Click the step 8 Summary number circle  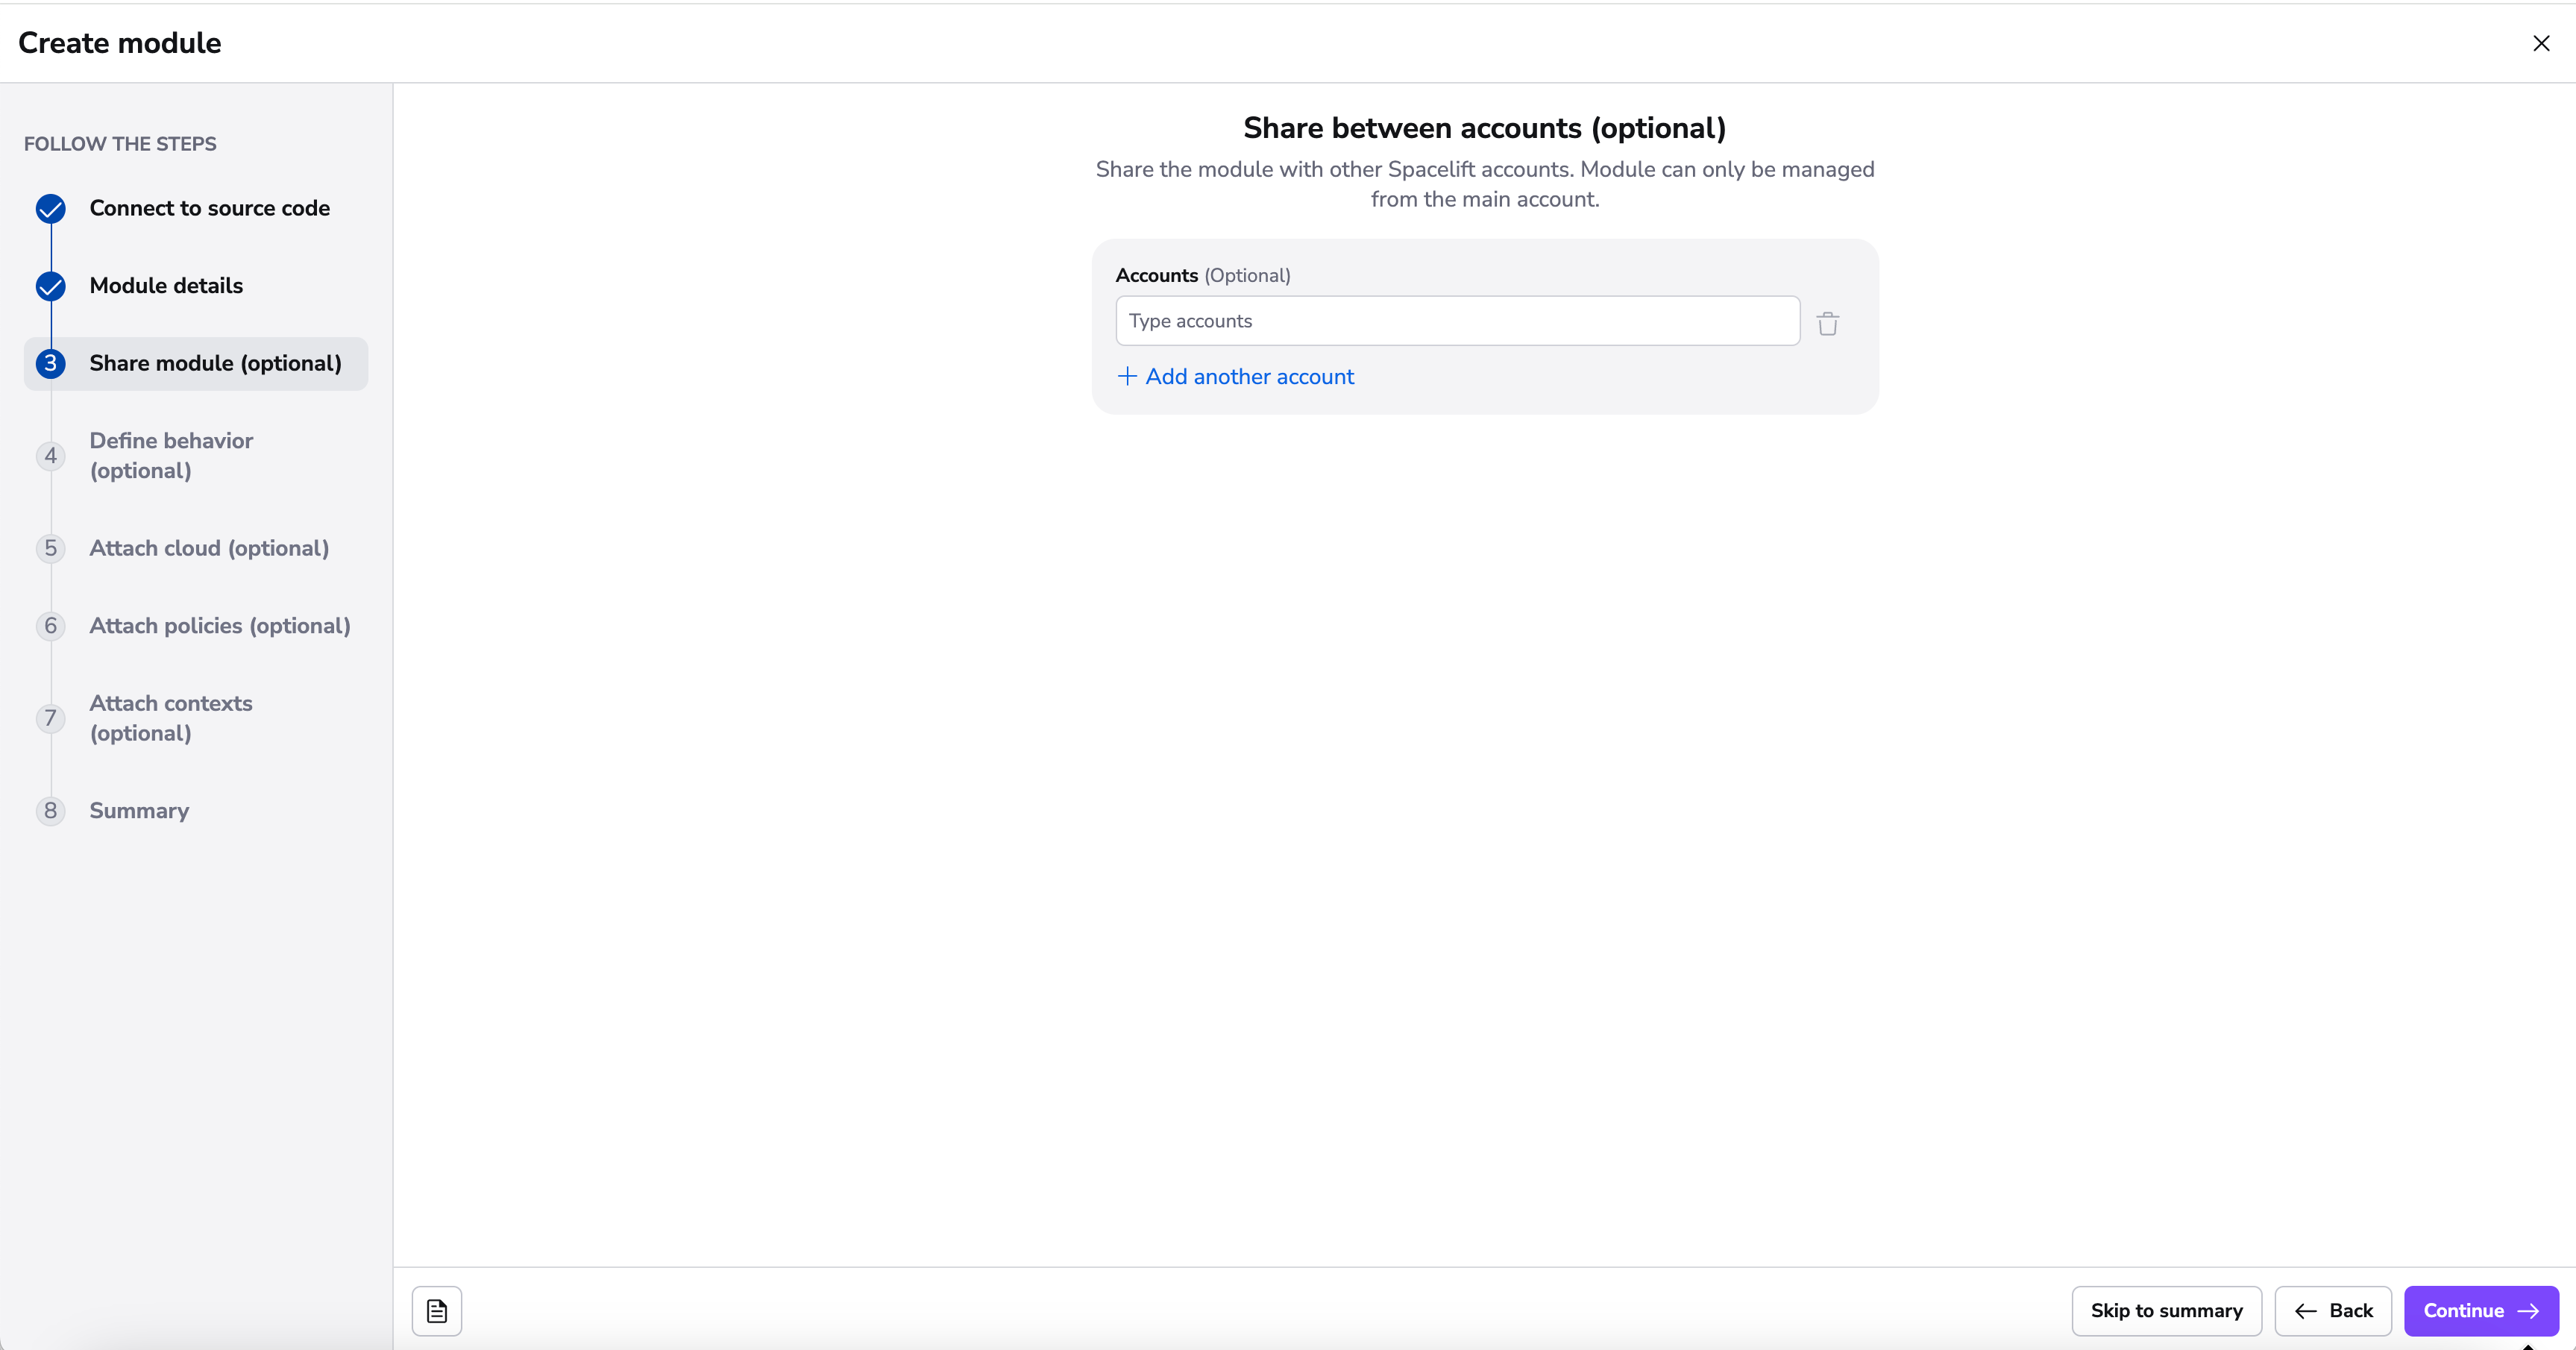51,811
